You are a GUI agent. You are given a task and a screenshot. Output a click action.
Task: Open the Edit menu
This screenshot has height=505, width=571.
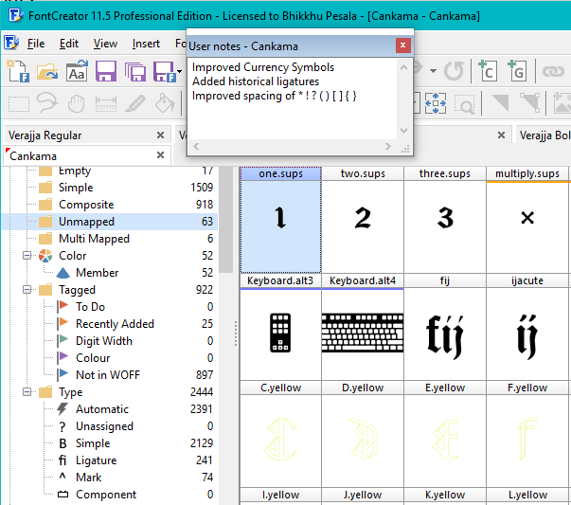pos(69,44)
